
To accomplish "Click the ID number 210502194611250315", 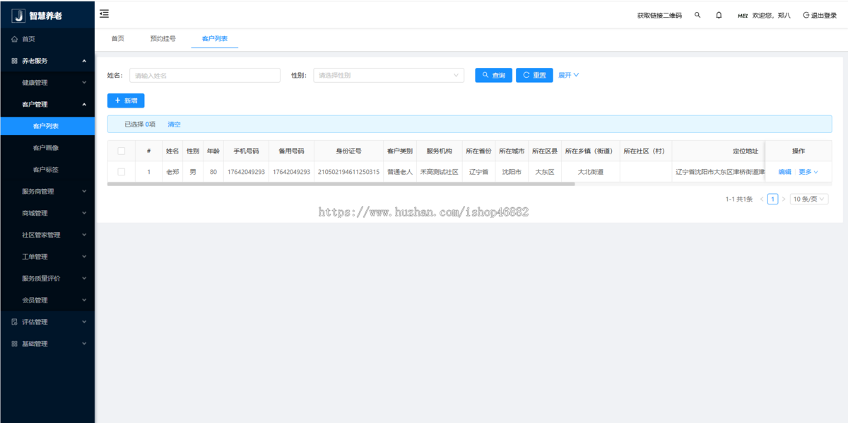I will 348,172.
